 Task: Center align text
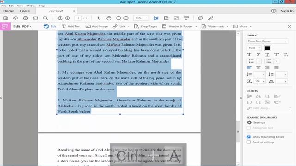pos(258,68)
